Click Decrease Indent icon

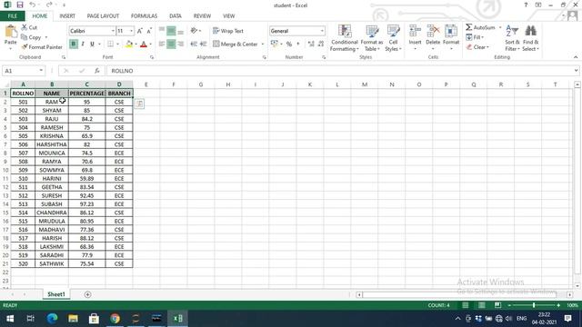(x=194, y=45)
